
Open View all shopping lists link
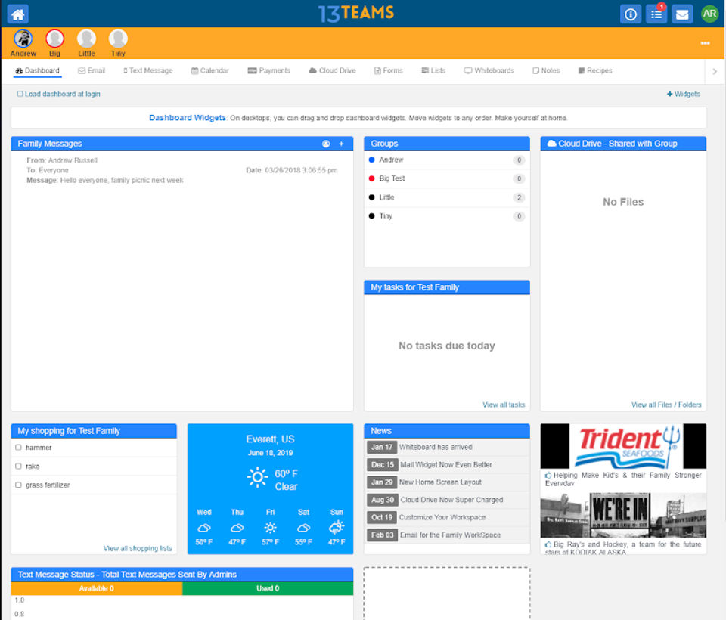click(x=138, y=548)
